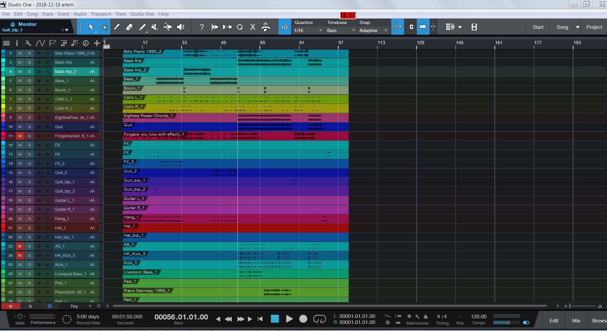
Task: Mute the Bass Arp track
Action: pyautogui.click(x=20, y=62)
